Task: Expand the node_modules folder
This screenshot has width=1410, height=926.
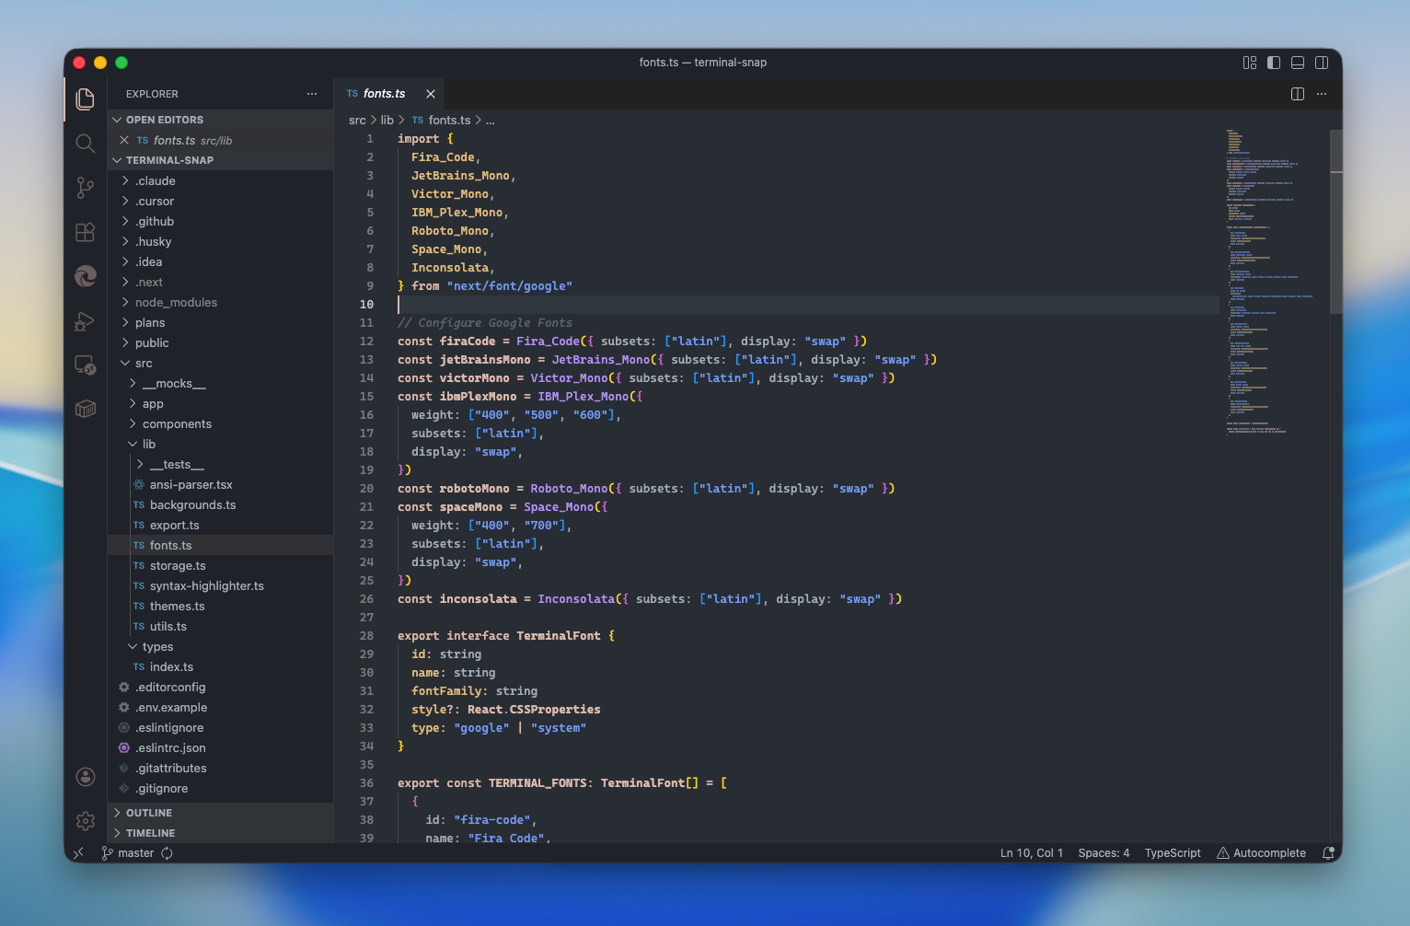Action: tap(220, 303)
